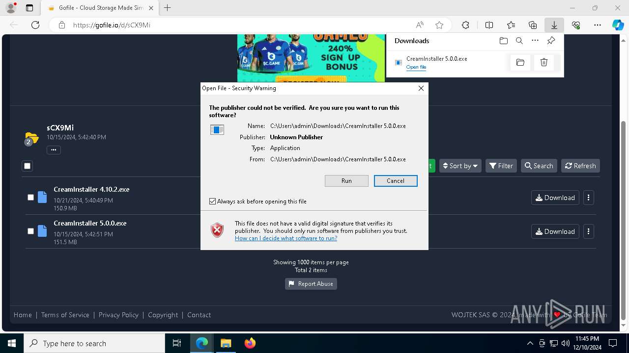Open folder sCX9Mi options ellipsis button
This screenshot has width=629, height=353.
coord(54,150)
